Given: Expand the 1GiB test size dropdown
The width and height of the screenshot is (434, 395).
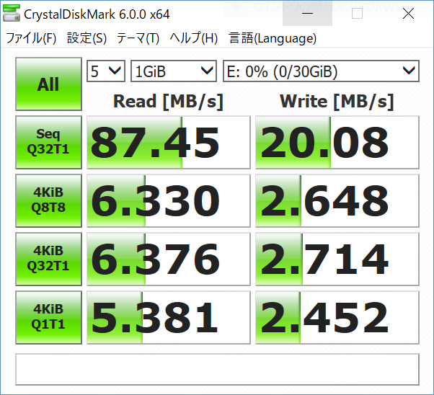Looking at the screenshot, I should (x=174, y=71).
